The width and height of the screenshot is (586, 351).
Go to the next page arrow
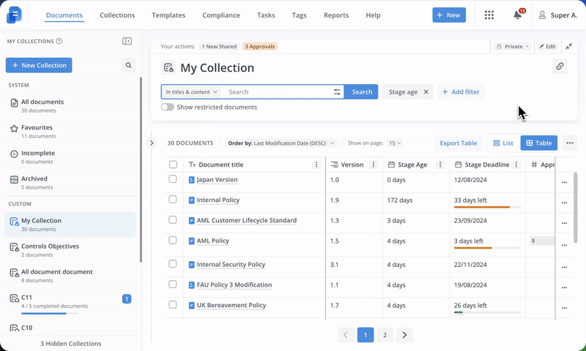404,335
